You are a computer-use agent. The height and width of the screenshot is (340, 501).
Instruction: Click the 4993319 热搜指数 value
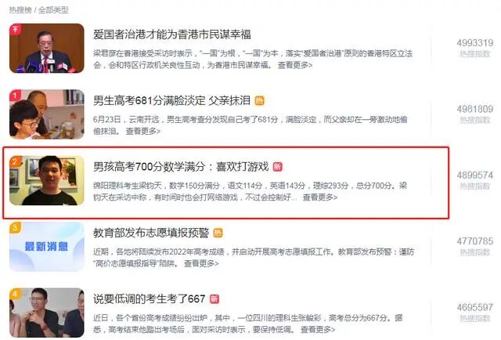click(475, 43)
